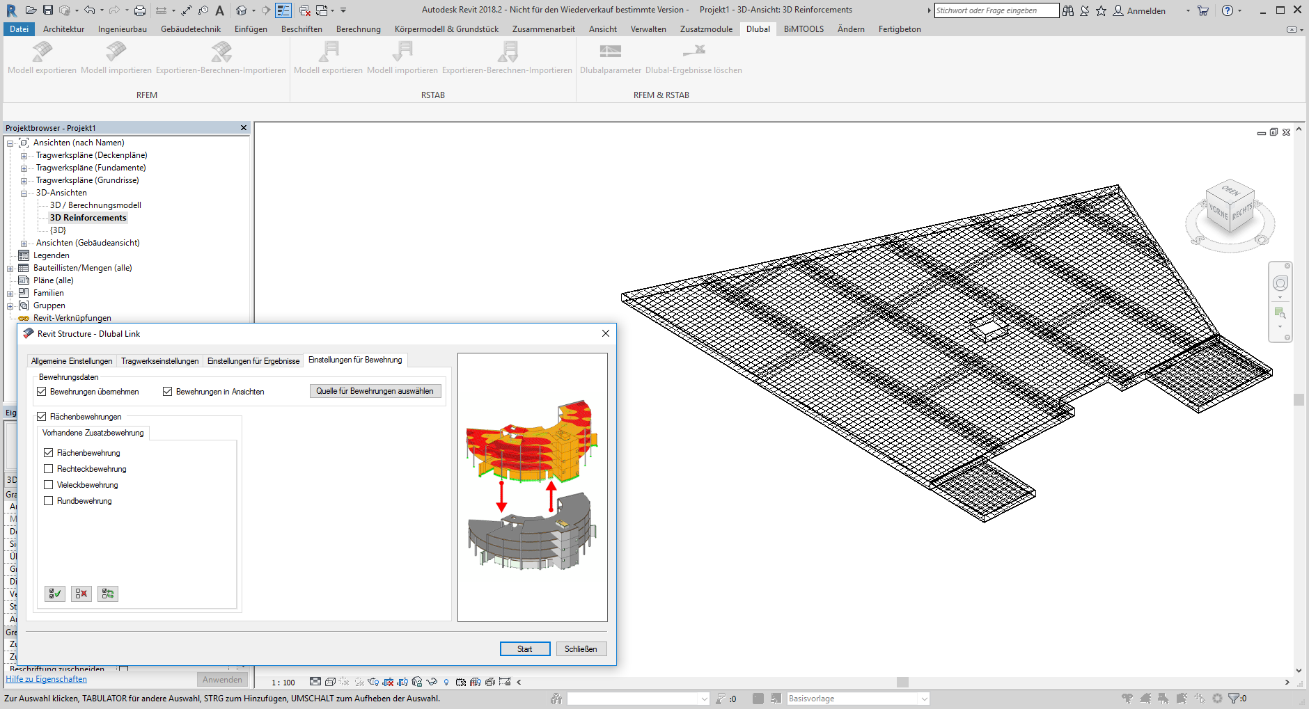The width and height of the screenshot is (1309, 709).
Task: Switch to the Ingenieurbau ribbon tab
Action: tap(123, 29)
